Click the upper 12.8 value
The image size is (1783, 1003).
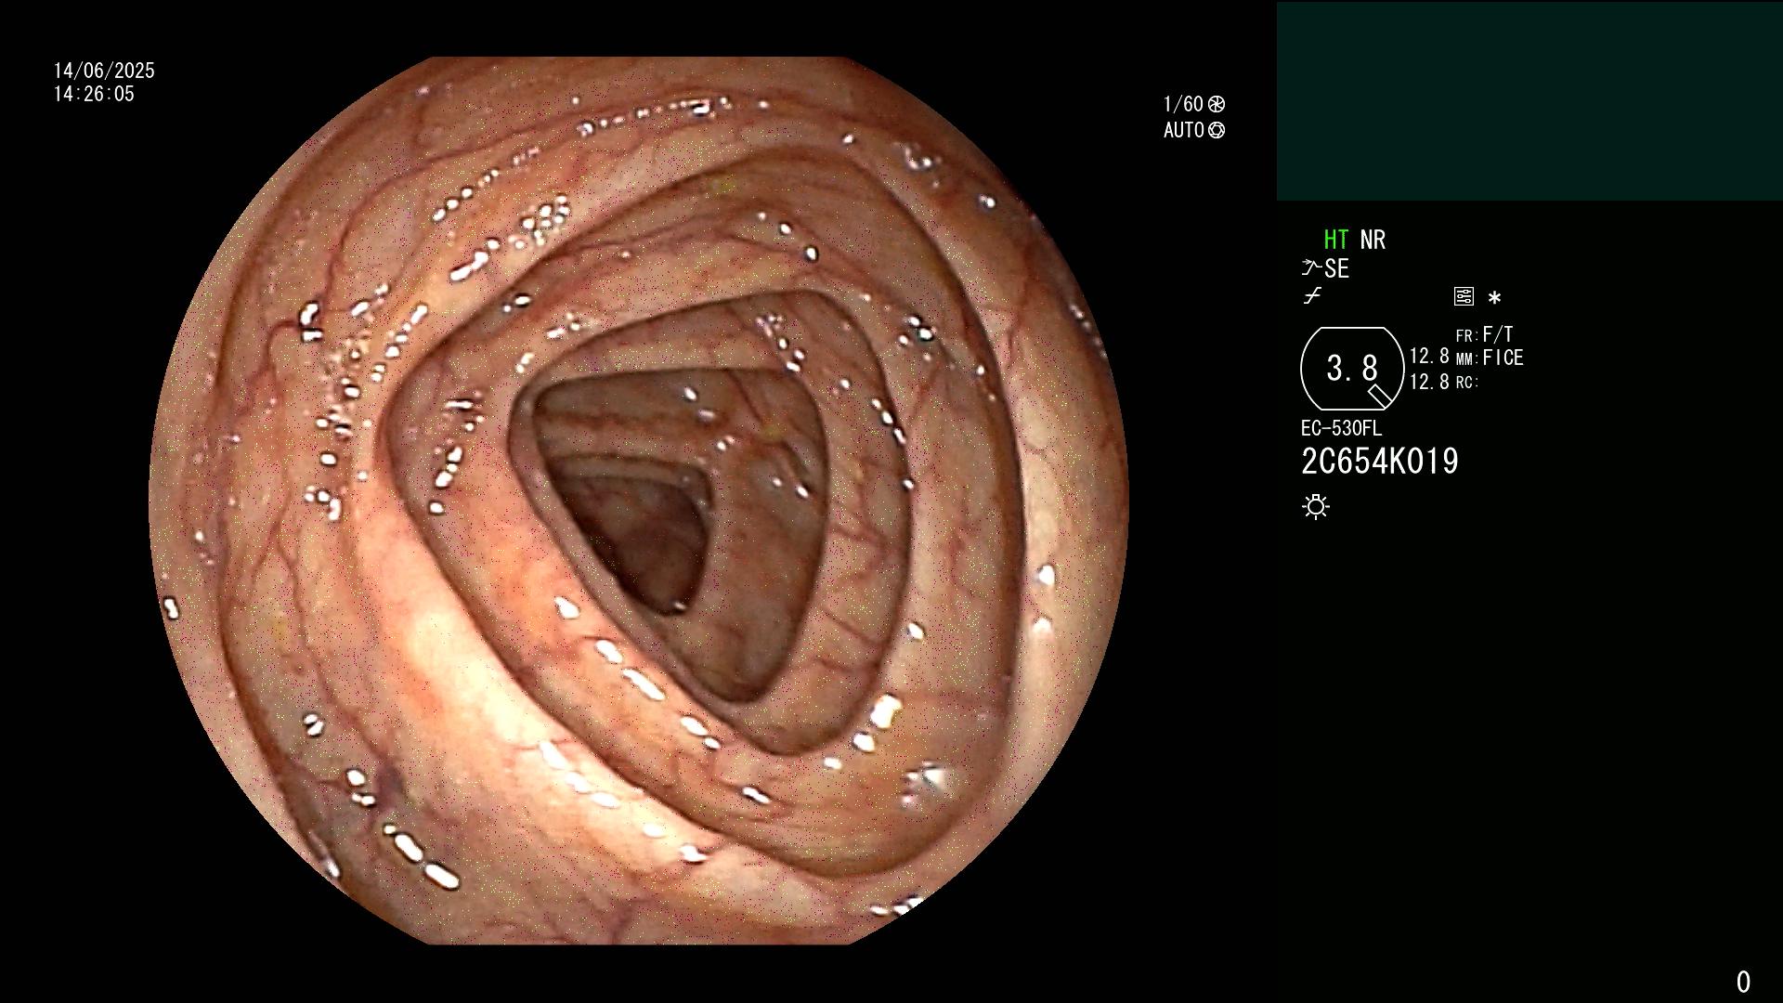(1429, 357)
